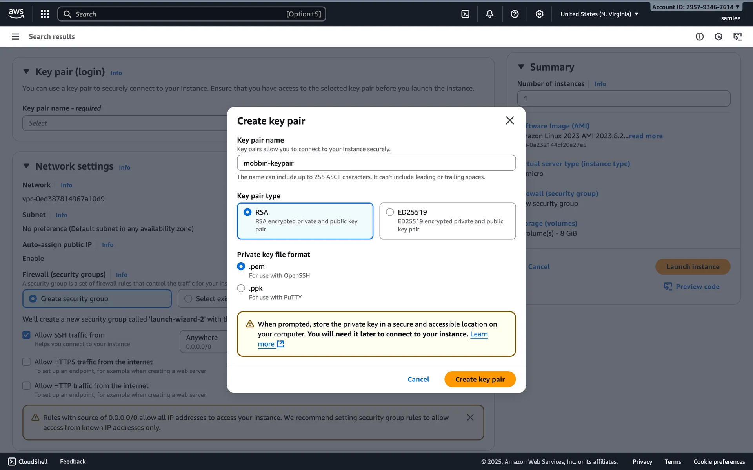This screenshot has width=753, height=470.
Task: Open the United States (N. Virginia) region dropdown
Action: (x=599, y=14)
